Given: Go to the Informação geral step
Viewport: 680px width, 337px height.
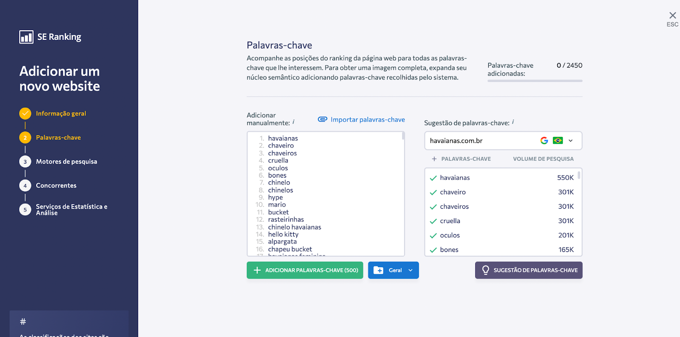Looking at the screenshot, I should (61, 113).
